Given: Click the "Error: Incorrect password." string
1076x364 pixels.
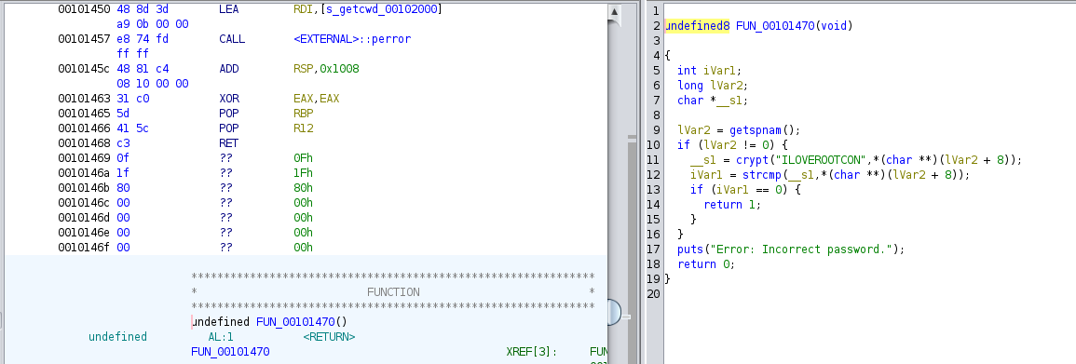Looking at the screenshot, I should [x=801, y=249].
